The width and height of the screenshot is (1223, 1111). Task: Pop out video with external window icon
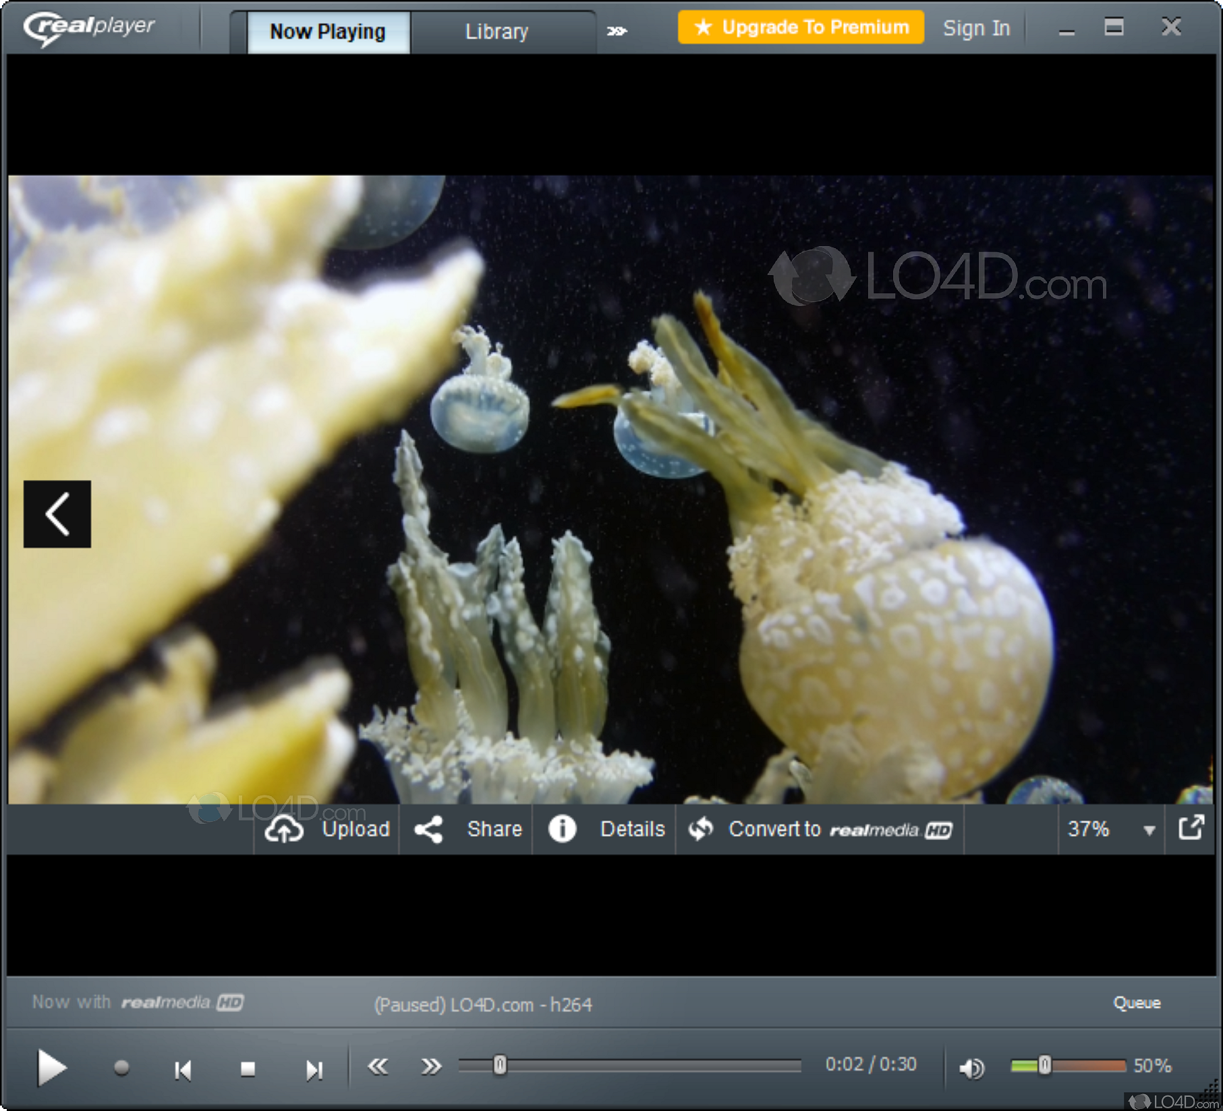1191,828
